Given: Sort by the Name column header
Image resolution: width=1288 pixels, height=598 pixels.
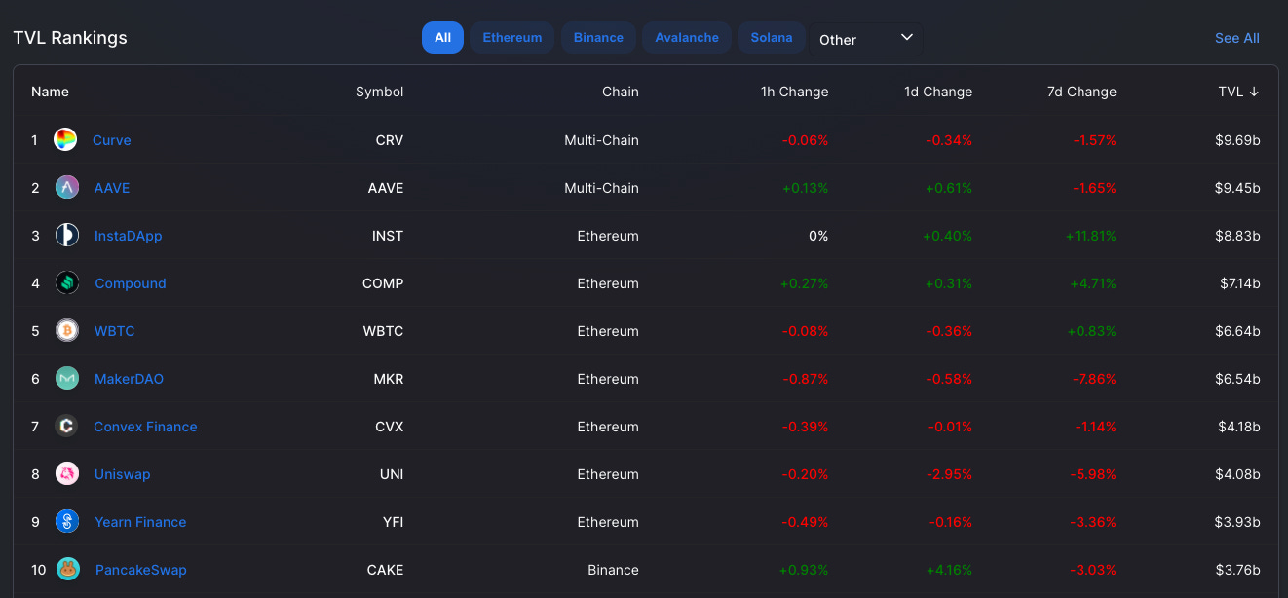Looking at the screenshot, I should pos(50,92).
